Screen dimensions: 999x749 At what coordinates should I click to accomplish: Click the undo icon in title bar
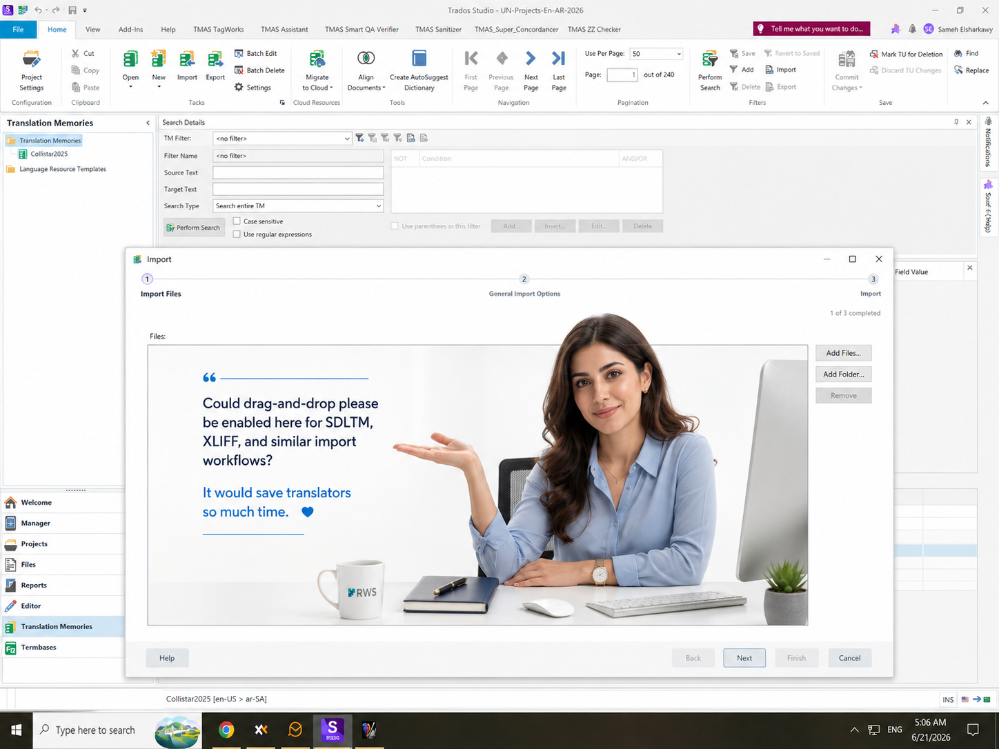click(x=38, y=10)
